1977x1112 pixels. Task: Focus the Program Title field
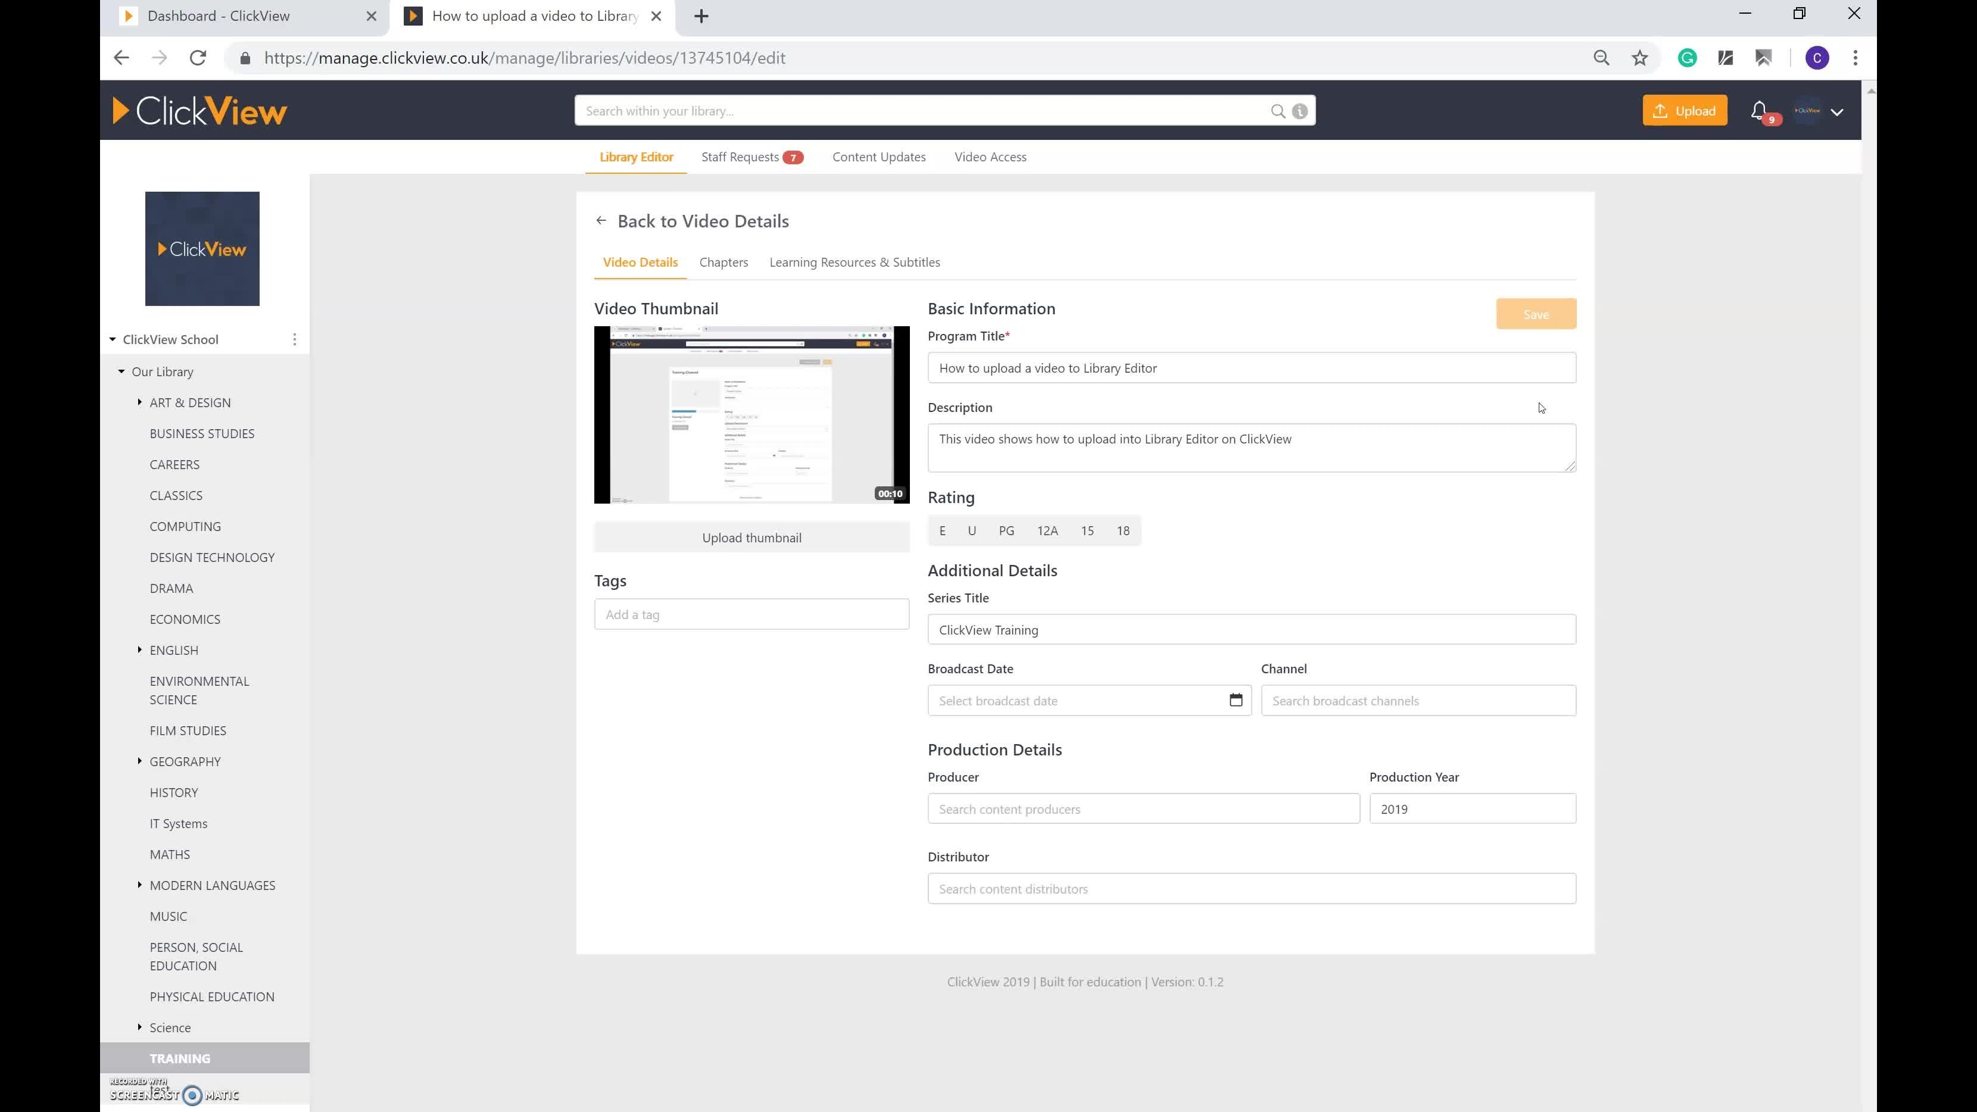coord(1252,368)
